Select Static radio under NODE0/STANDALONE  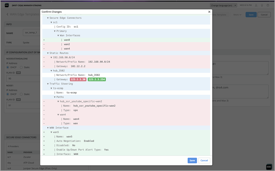[21, 67]
